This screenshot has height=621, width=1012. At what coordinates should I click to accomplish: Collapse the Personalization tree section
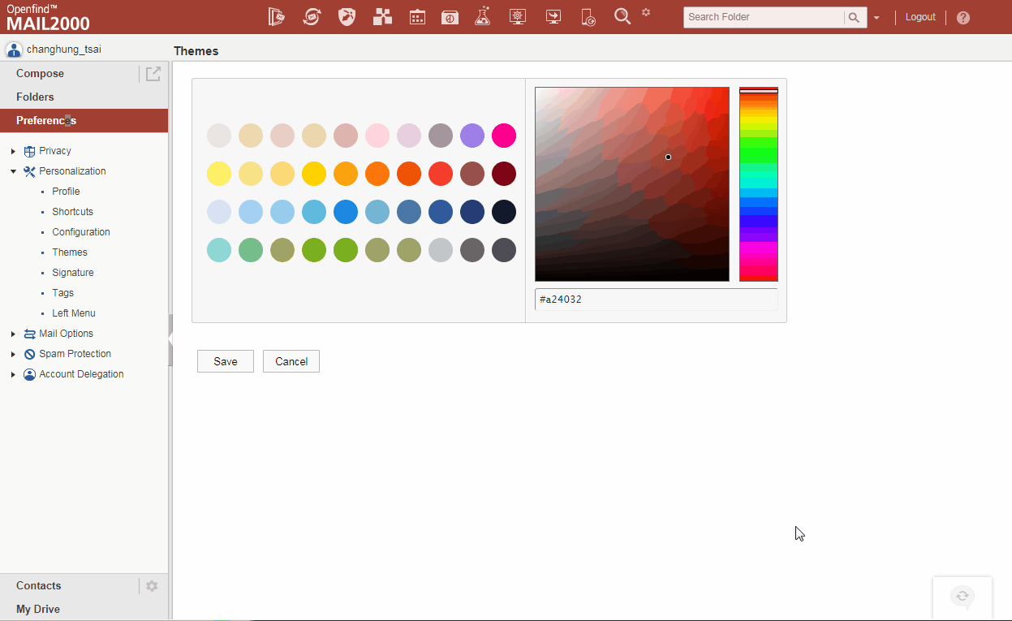13,172
